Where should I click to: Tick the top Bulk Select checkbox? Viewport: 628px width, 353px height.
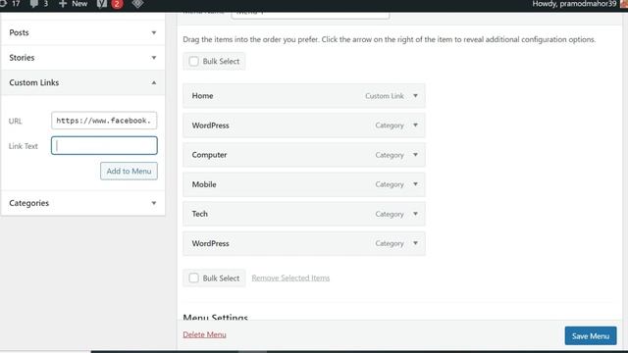tap(194, 61)
